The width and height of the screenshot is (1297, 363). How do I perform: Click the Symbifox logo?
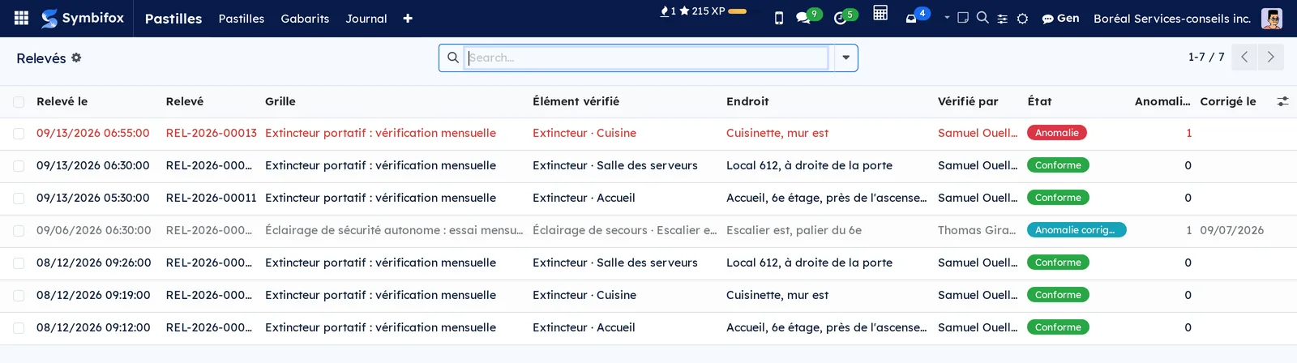(83, 18)
